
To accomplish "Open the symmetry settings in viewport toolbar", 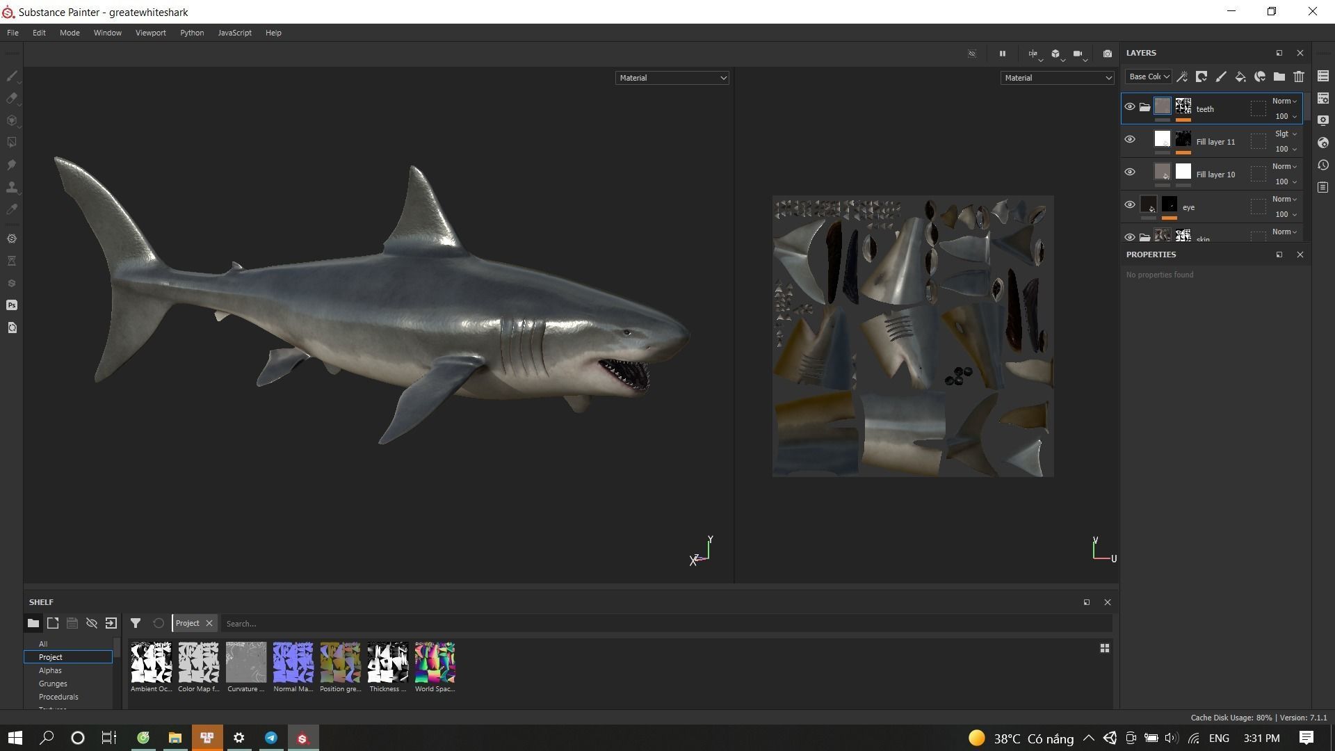I will pos(1034,54).
